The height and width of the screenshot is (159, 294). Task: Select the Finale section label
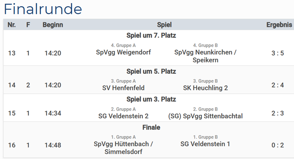[151, 127]
